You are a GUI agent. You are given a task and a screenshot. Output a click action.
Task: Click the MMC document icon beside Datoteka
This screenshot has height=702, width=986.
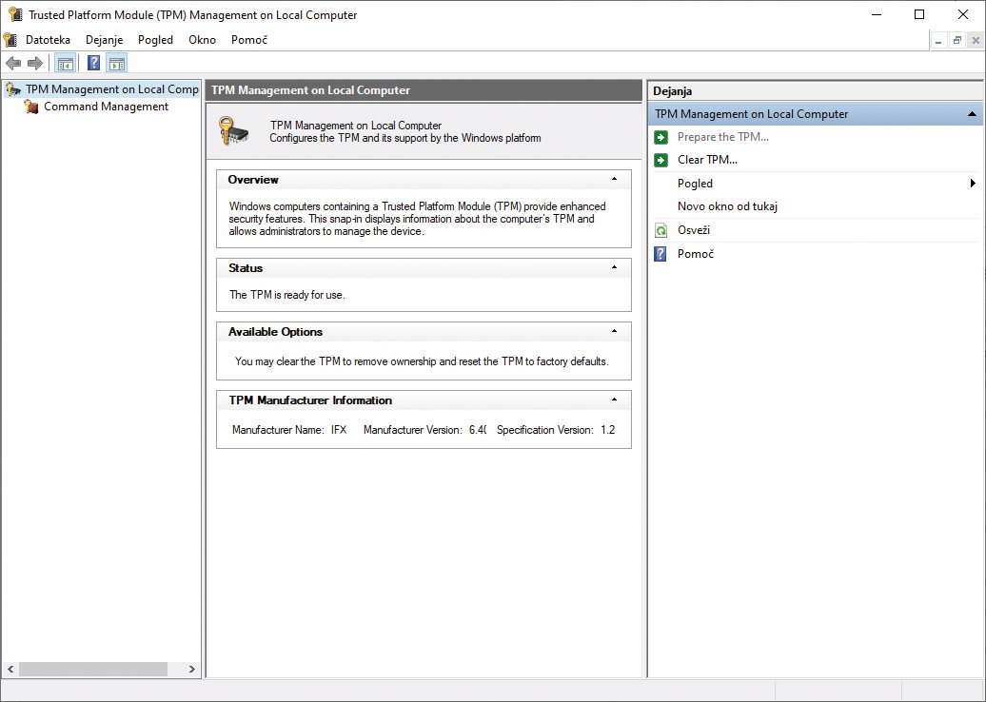[x=10, y=40]
